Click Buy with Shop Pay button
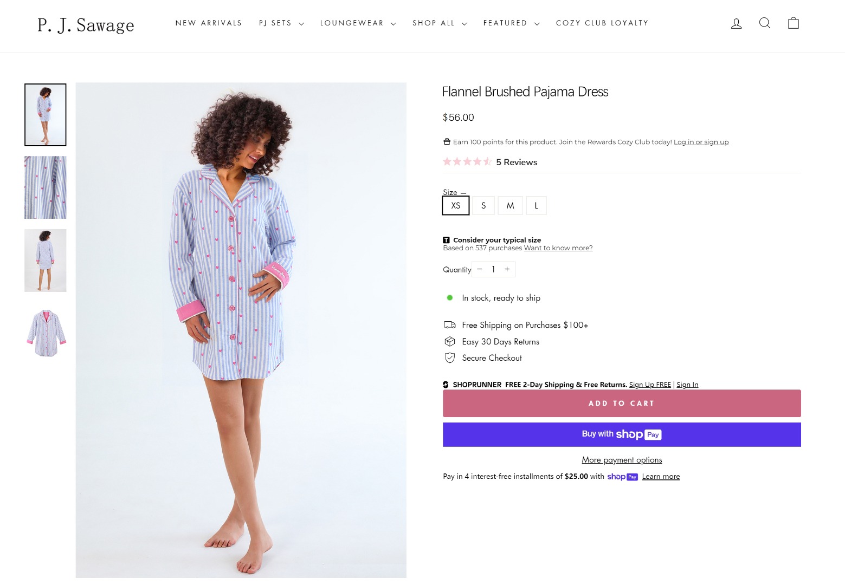Image resolution: width=845 pixels, height=585 pixels. [622, 434]
